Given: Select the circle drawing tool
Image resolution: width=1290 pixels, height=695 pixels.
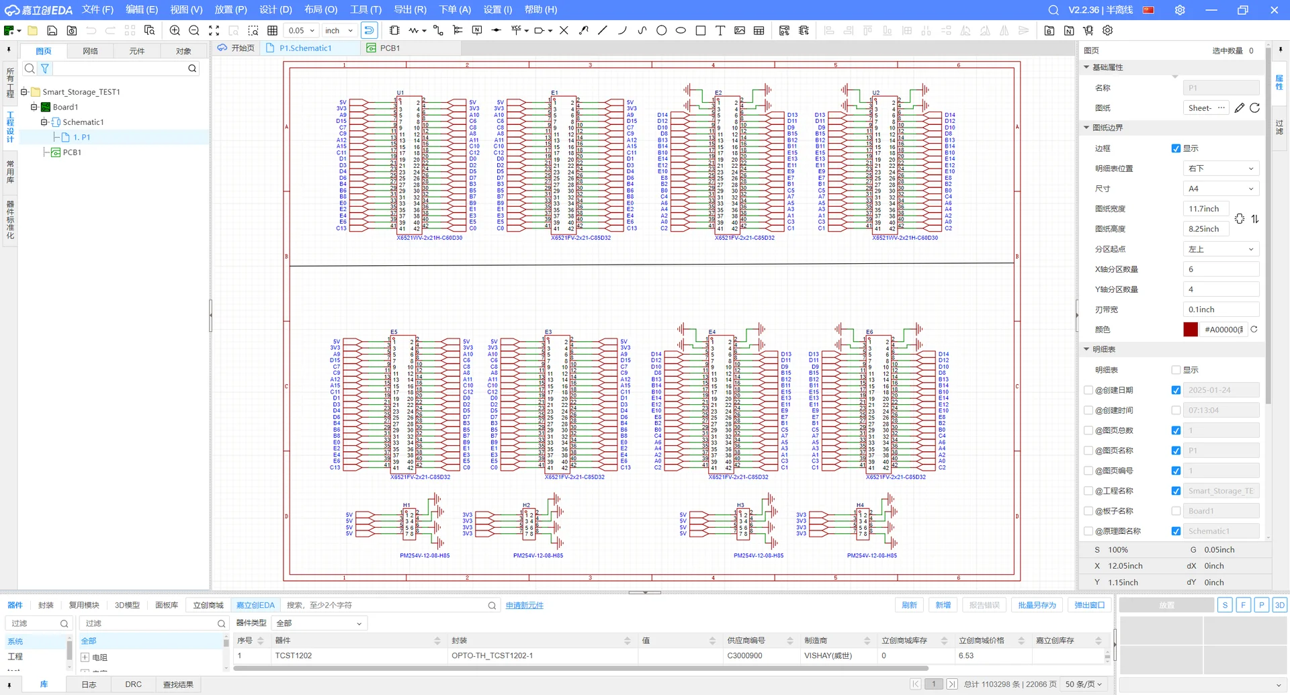Looking at the screenshot, I should click(x=661, y=30).
